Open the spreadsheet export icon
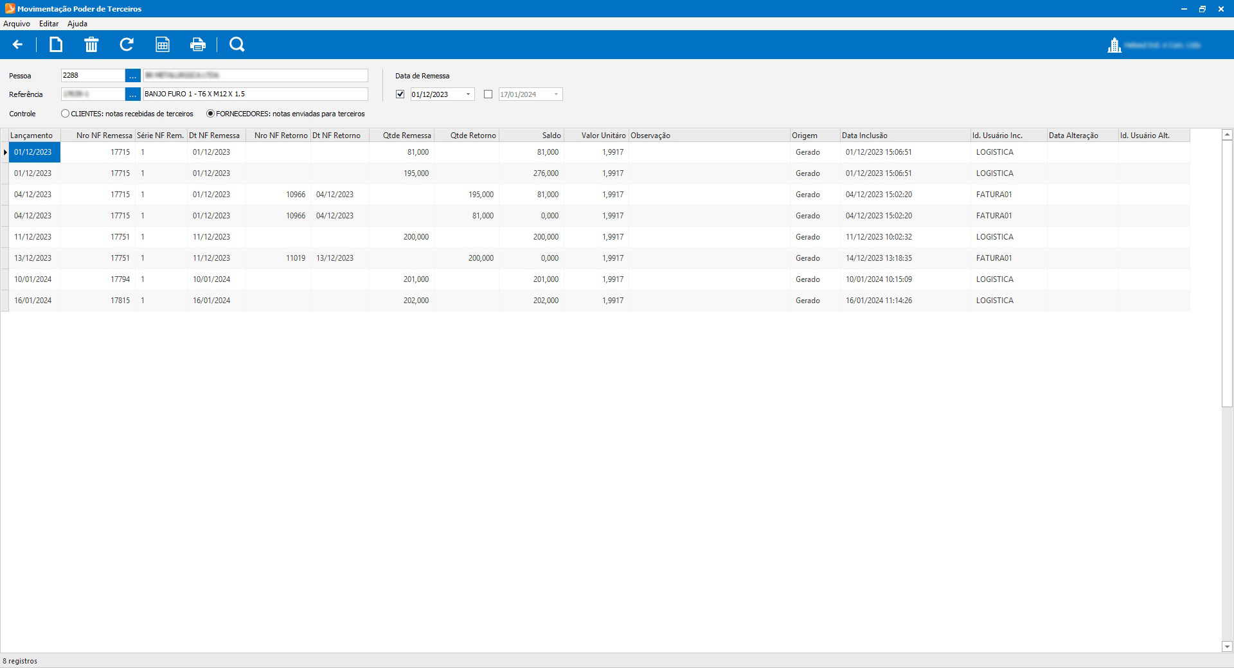 [x=163, y=44]
